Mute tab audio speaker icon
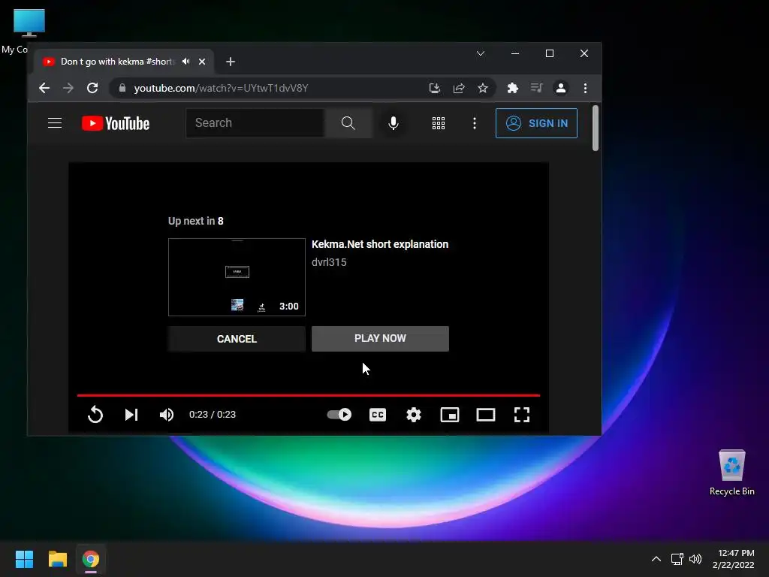 [186, 62]
